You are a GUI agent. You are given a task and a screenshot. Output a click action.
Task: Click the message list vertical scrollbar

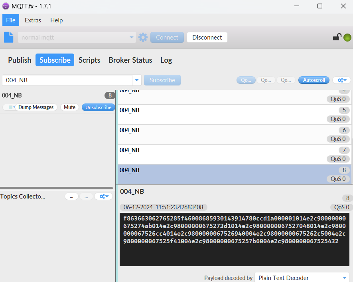[x=352, y=161]
